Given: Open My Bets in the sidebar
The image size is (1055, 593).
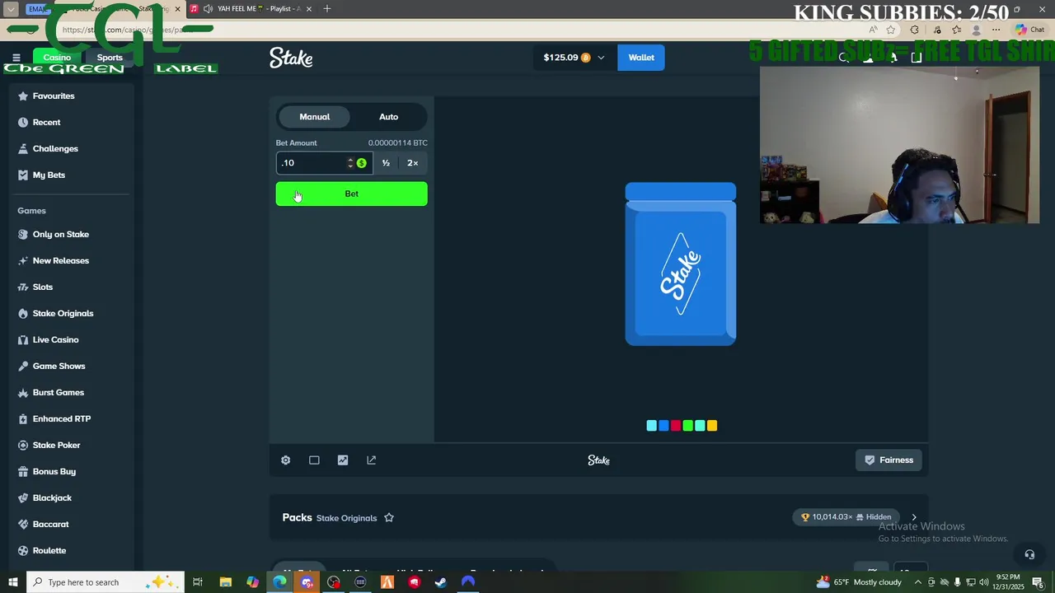Looking at the screenshot, I should pyautogui.click(x=49, y=175).
